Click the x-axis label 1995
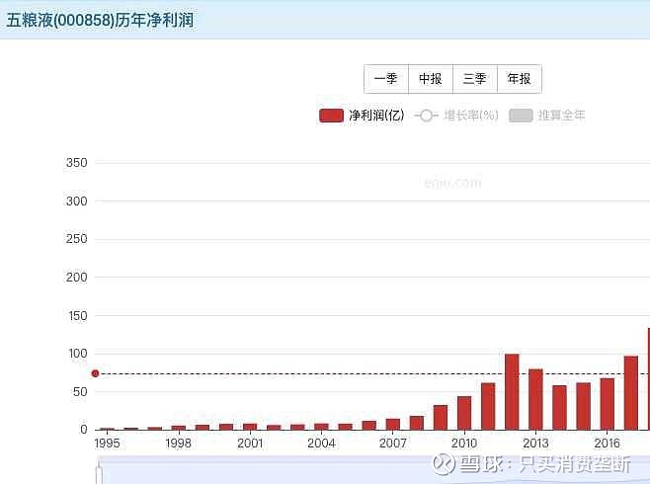The height and width of the screenshot is (484, 650). (x=107, y=443)
